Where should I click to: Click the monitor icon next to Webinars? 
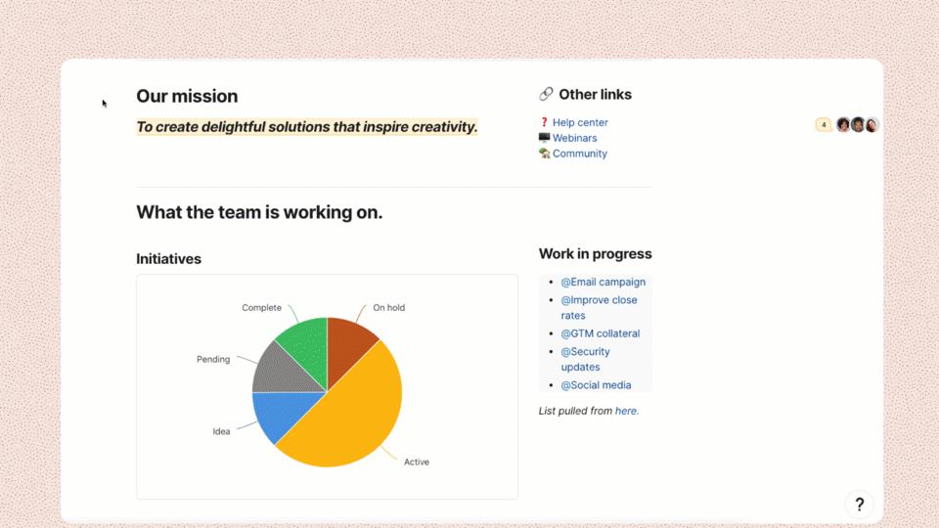tap(545, 139)
